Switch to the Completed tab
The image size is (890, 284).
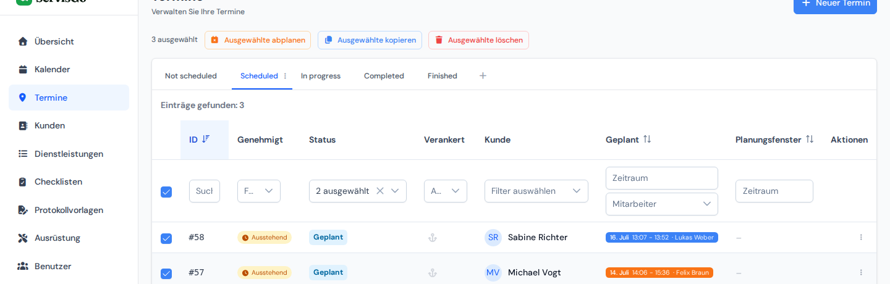click(384, 76)
